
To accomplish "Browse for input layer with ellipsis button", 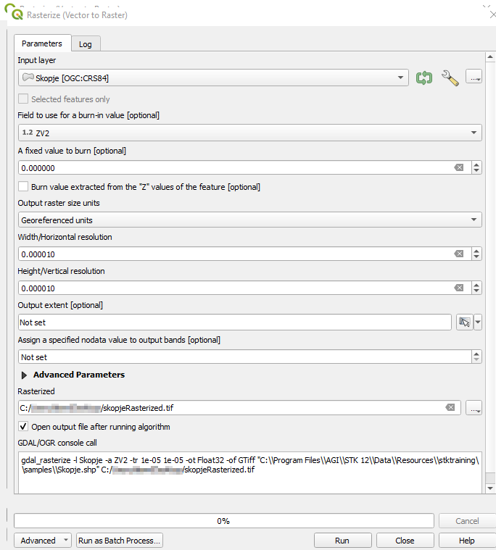I will (x=474, y=78).
